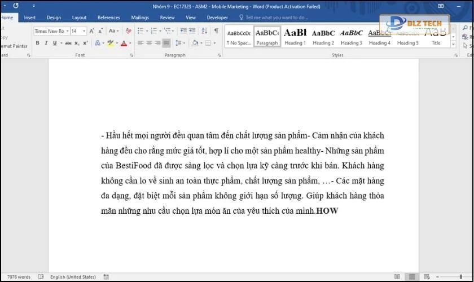Center align the paragraph
The width and height of the screenshot is (474, 282).
pyautogui.click(x=149, y=43)
